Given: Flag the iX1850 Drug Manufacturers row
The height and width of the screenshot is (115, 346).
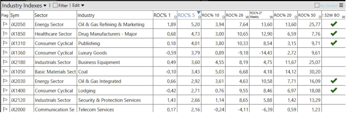Looking at the screenshot, I should pos(5,34).
